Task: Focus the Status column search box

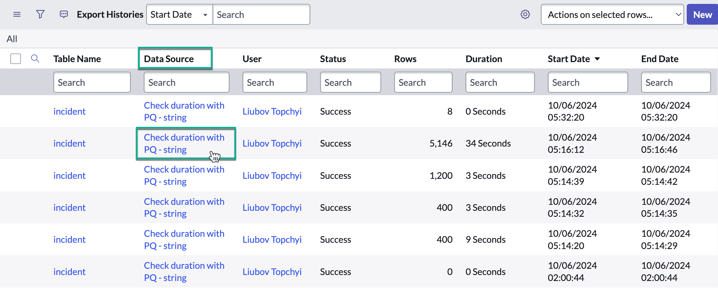Action: [x=350, y=83]
